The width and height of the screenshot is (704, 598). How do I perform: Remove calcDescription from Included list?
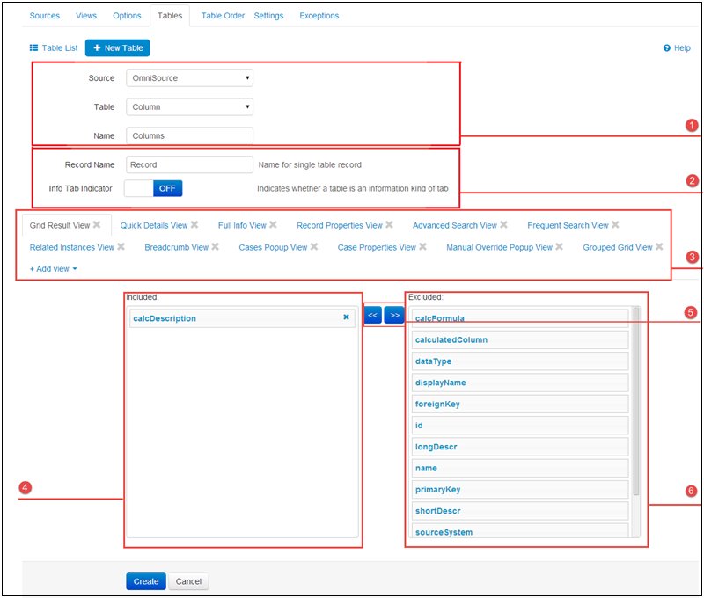point(346,317)
